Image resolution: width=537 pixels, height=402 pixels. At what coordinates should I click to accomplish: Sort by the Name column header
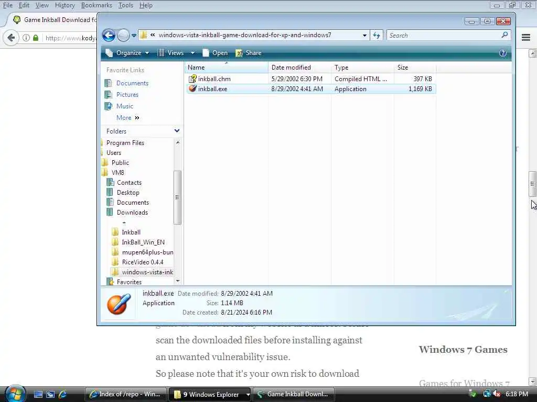pos(227,68)
